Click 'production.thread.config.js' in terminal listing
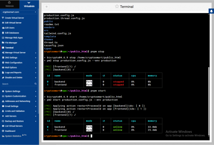Screen dimensions: 214x145 point(64,19)
